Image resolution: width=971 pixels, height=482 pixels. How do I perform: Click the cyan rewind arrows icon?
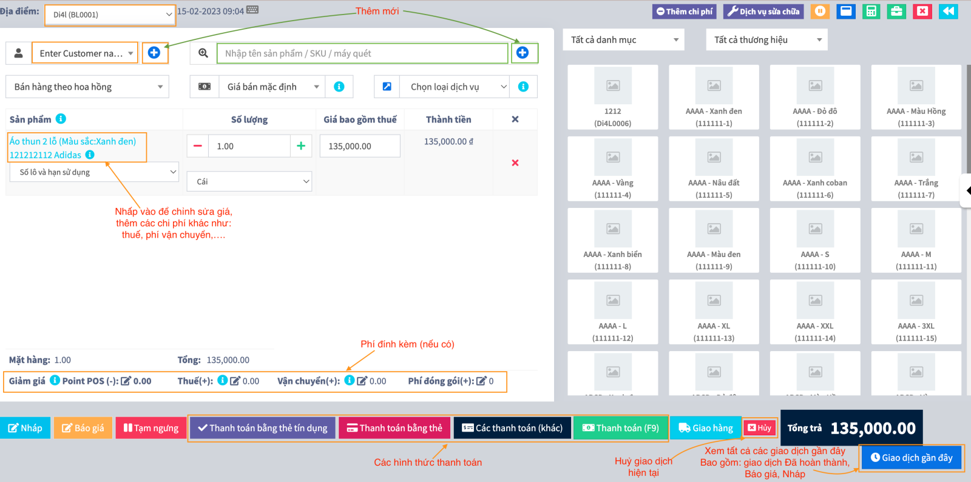coord(948,12)
